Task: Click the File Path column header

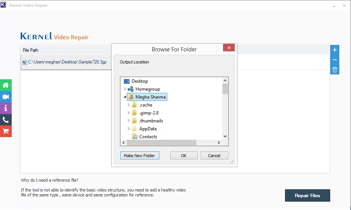Action: click(x=31, y=50)
